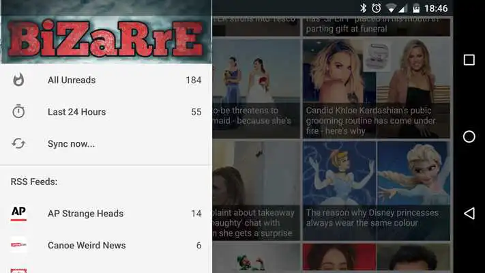Click the RSS Feeds: section label
The height and width of the screenshot is (273, 485).
(x=34, y=182)
